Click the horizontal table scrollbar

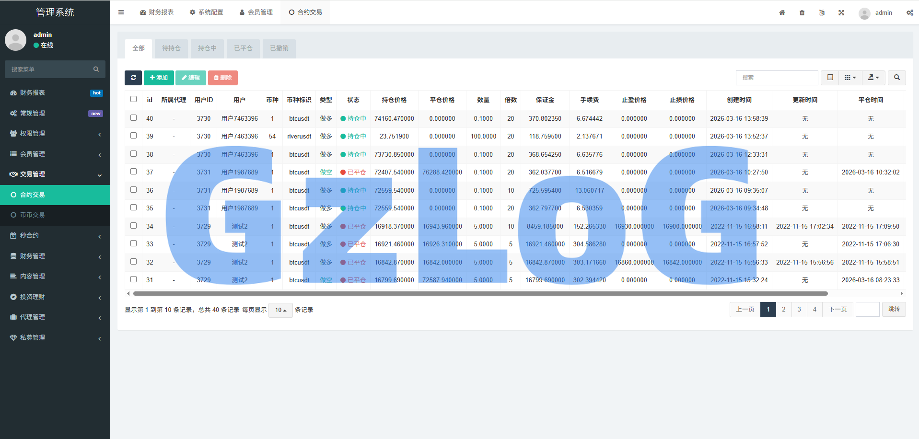pyautogui.click(x=479, y=293)
